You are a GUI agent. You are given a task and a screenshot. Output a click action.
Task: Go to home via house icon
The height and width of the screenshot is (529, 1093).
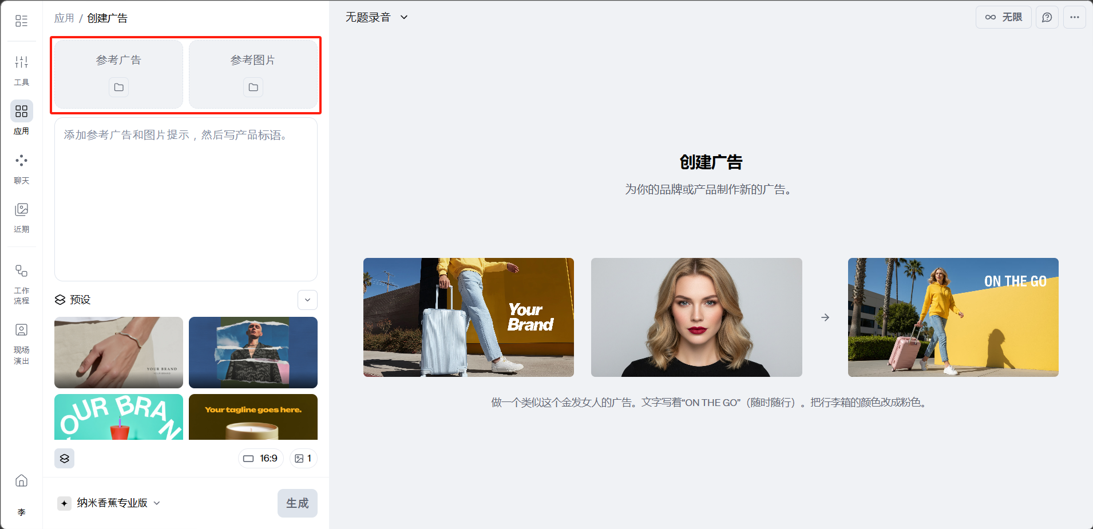pos(21,480)
